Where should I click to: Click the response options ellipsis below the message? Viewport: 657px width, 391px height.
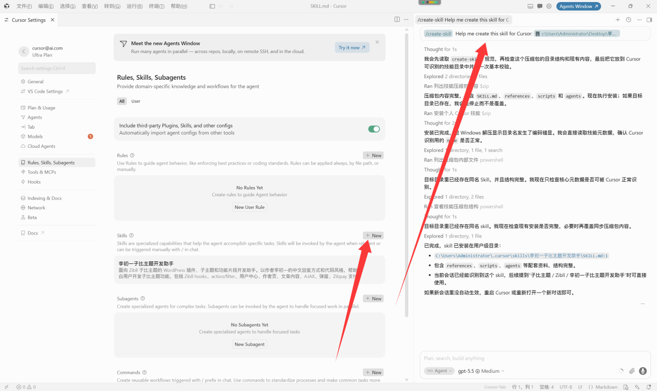click(642, 304)
